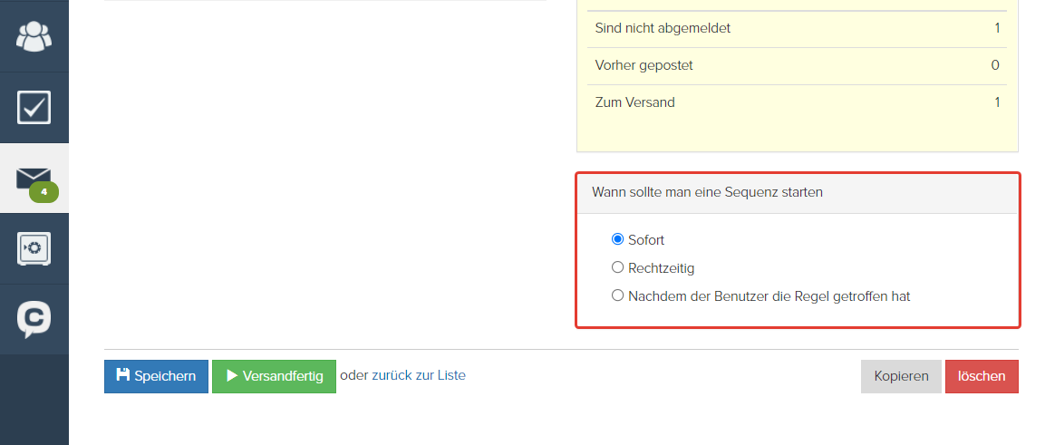This screenshot has width=1045, height=445.
Task: Click the floppy disk icon on Speichern
Action: click(122, 375)
